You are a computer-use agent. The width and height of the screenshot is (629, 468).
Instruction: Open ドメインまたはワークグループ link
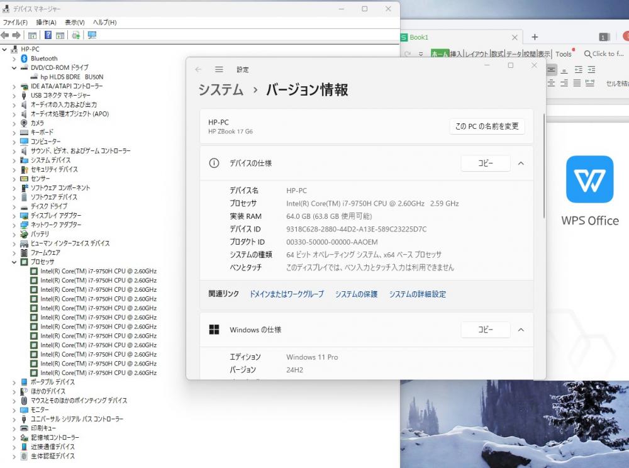pos(286,294)
